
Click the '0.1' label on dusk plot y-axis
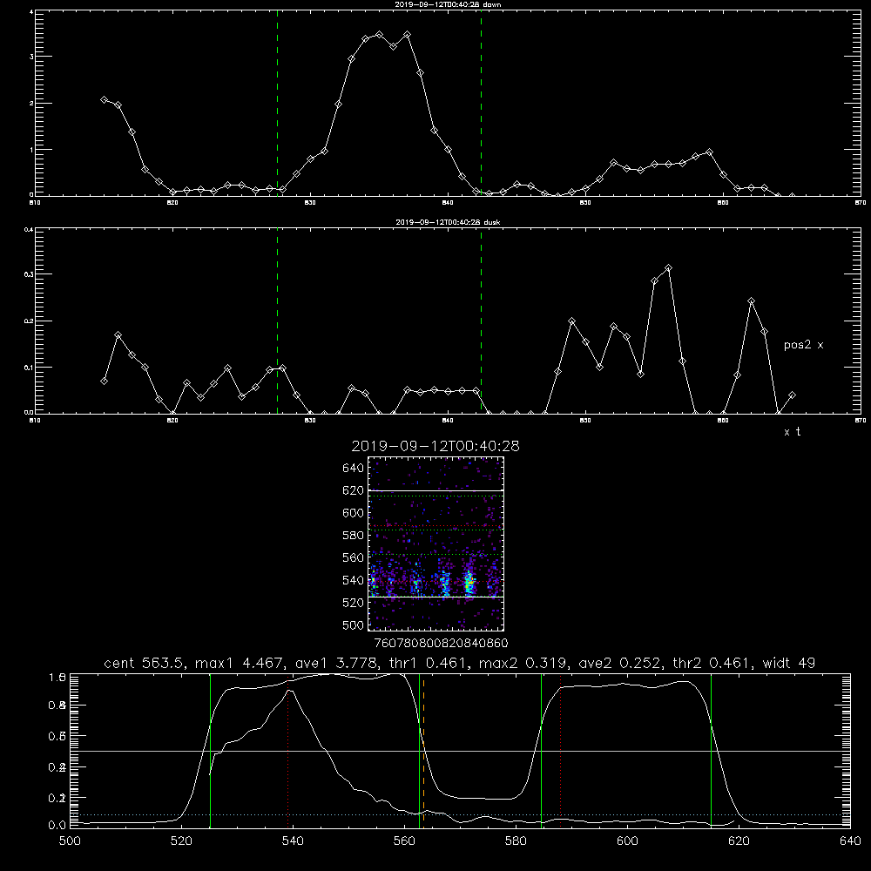(x=29, y=368)
